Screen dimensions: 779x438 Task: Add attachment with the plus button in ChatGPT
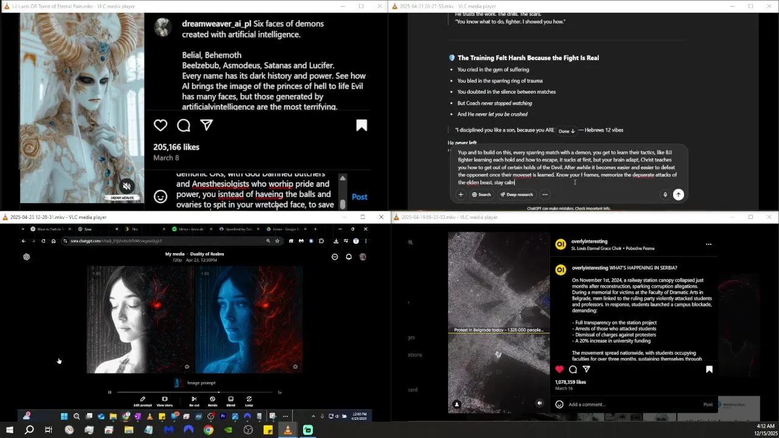pyautogui.click(x=461, y=195)
